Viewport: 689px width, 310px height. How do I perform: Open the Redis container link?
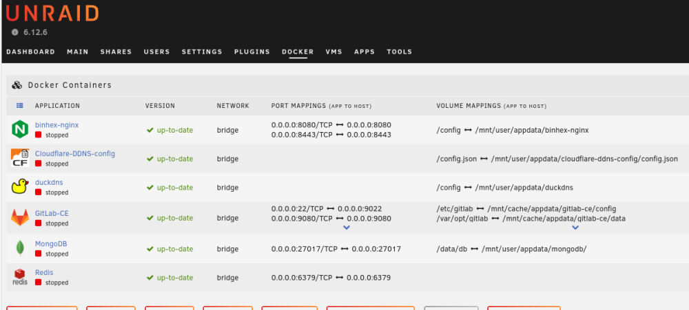[44, 272]
